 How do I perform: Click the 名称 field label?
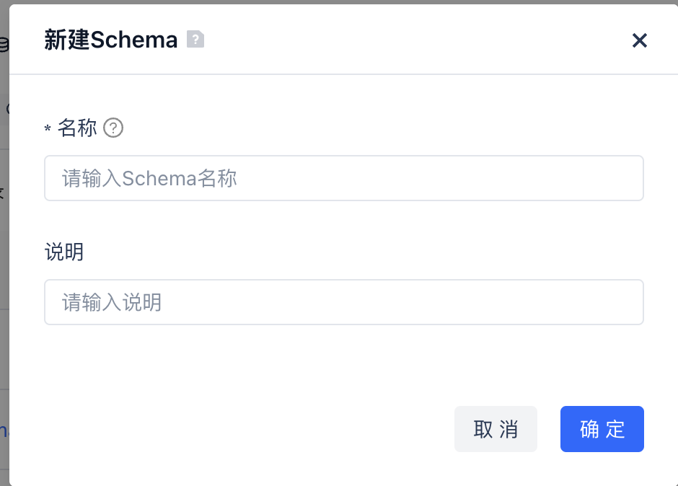tap(77, 128)
